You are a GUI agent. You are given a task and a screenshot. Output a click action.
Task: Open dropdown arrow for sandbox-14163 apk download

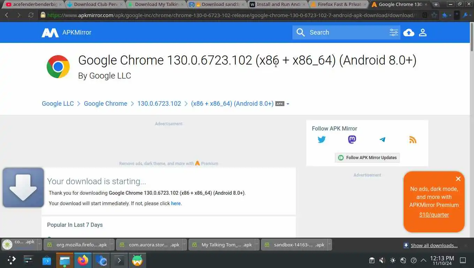point(329,245)
